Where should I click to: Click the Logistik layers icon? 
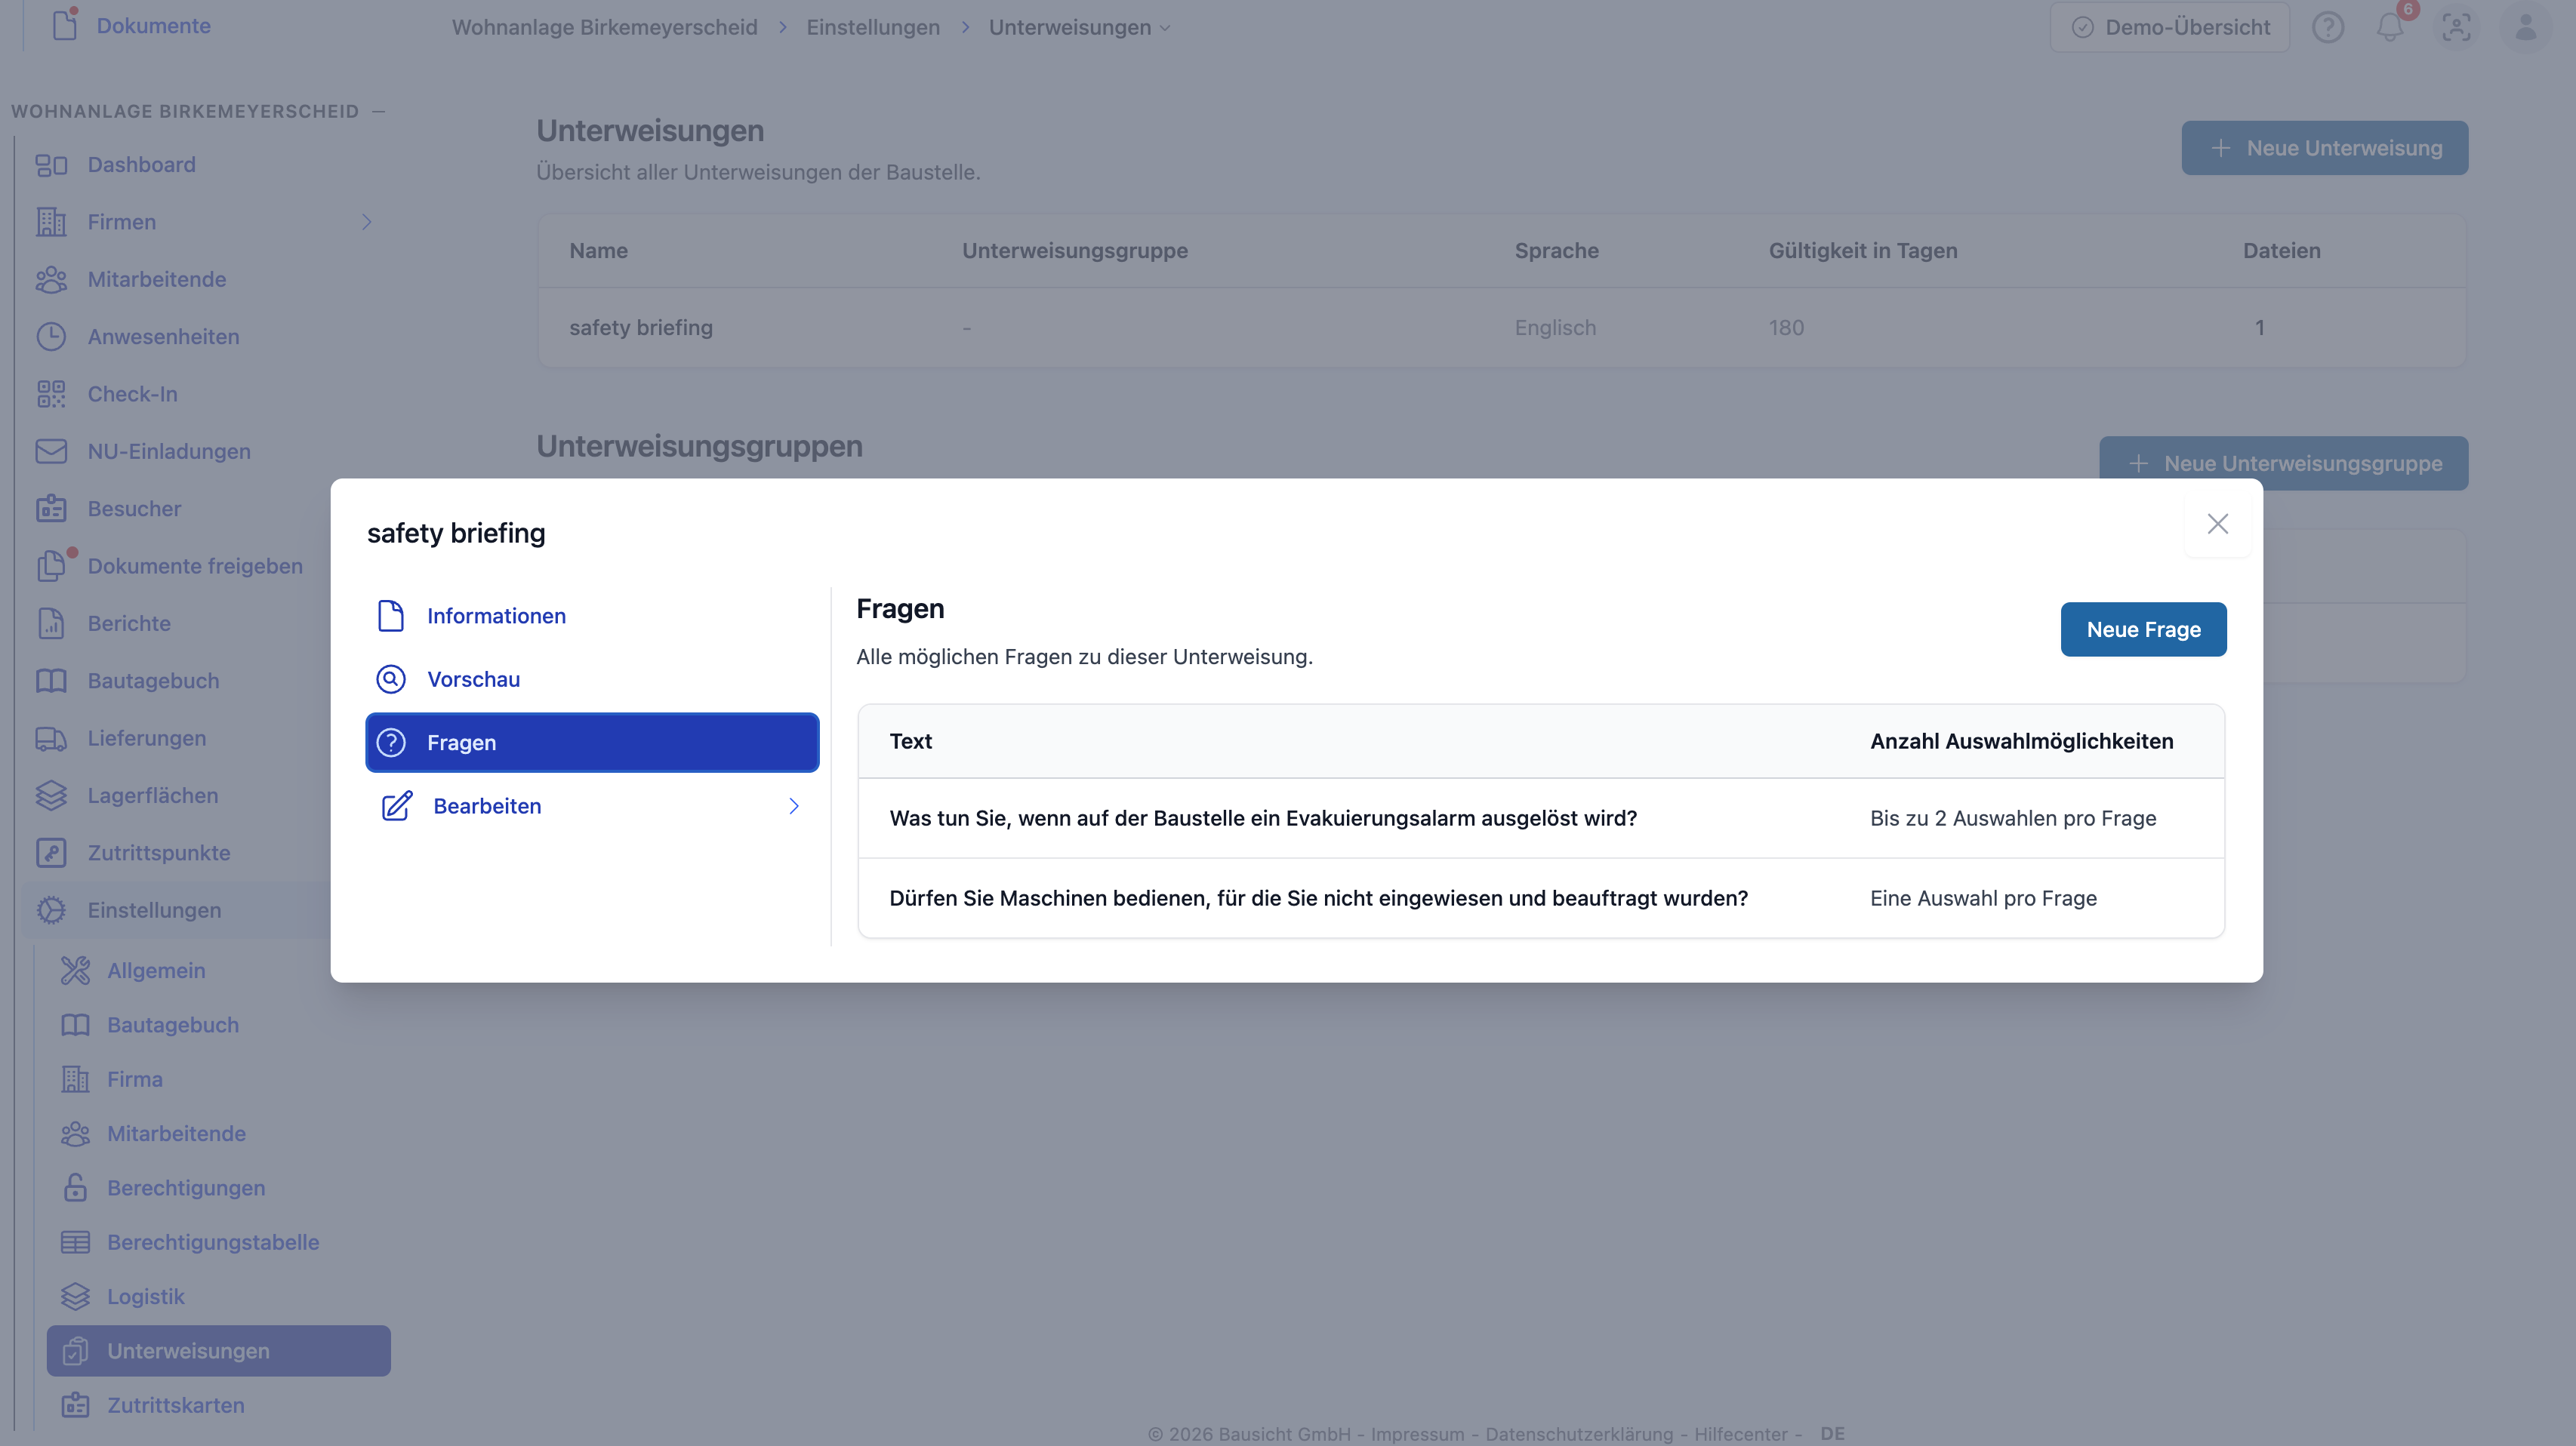point(75,1297)
